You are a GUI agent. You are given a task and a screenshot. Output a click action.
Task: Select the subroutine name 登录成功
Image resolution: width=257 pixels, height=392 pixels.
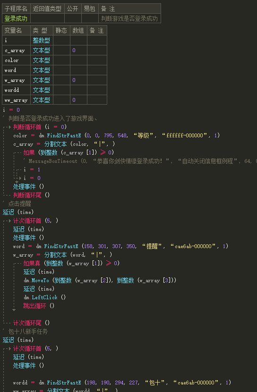pos(16,18)
